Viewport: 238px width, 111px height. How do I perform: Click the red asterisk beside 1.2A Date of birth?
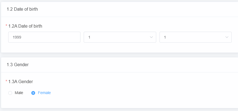pyautogui.click(x=6, y=26)
